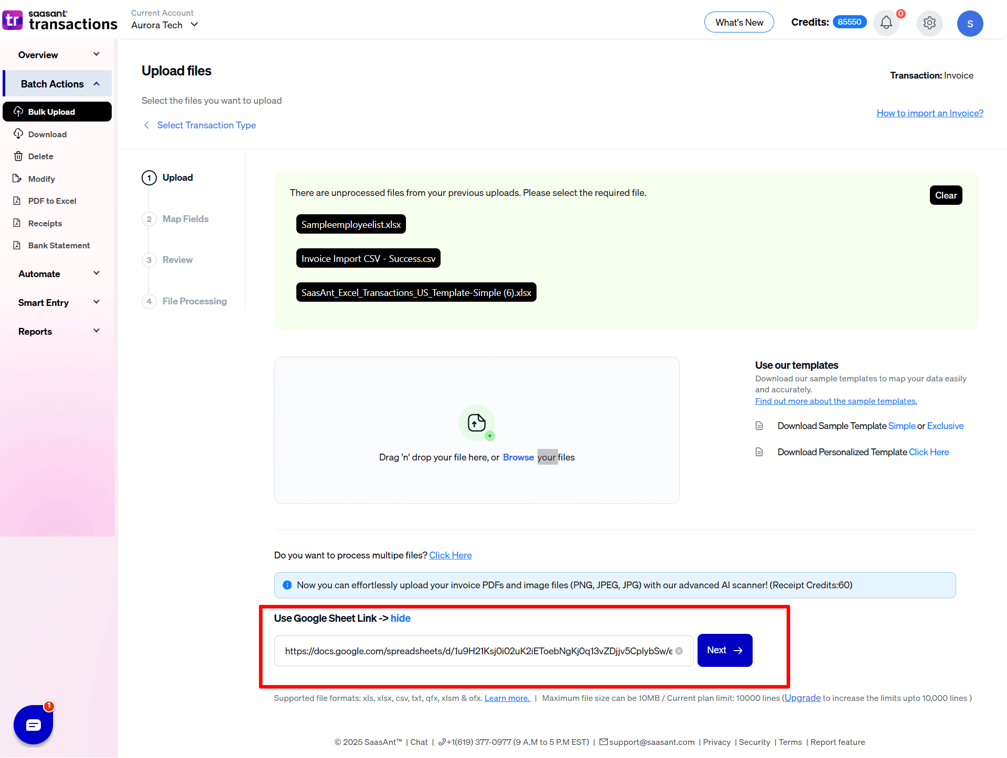Screen dimensions: 1007x758
Task: Click the Personalized Template document icon
Action: tap(759, 452)
